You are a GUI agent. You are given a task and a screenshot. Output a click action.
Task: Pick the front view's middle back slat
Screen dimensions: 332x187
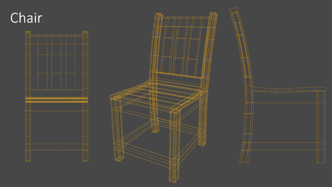point(57,66)
